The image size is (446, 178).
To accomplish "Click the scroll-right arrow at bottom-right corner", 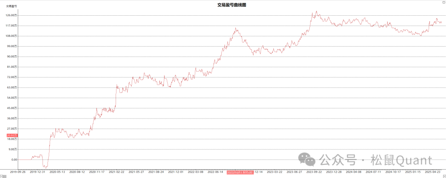I will tap(444, 176).
